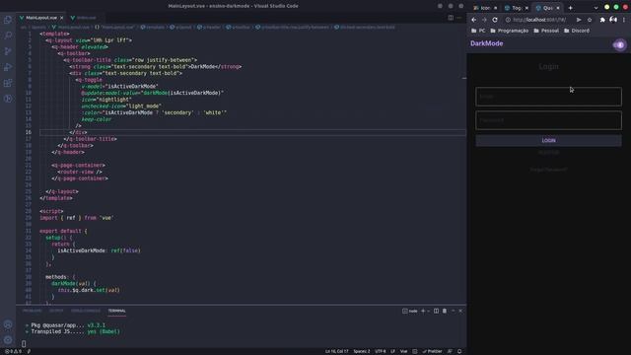Open the Manage gear in activity bar
The width and height of the screenshot is (631, 355).
tap(8, 340)
